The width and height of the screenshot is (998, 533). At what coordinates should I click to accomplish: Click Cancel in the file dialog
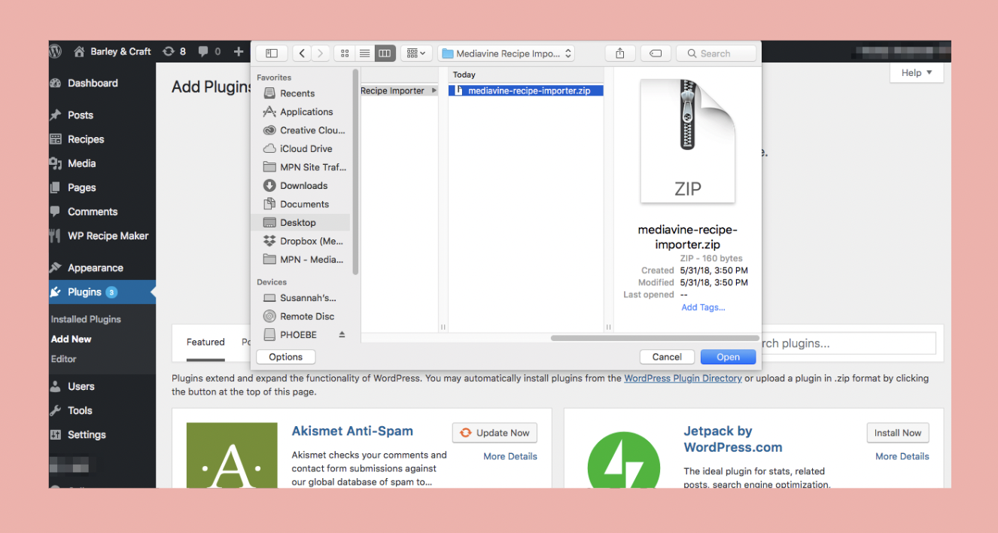tap(667, 357)
